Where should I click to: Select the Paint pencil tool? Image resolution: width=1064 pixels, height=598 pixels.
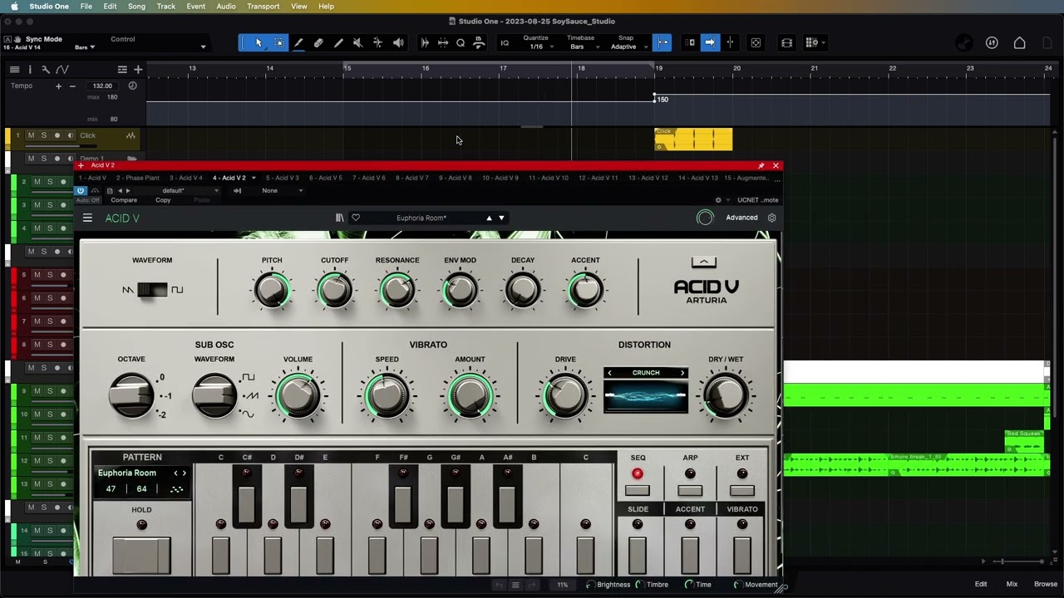(338, 42)
